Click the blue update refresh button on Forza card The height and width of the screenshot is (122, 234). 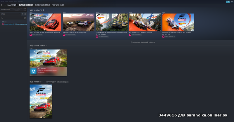33,71
